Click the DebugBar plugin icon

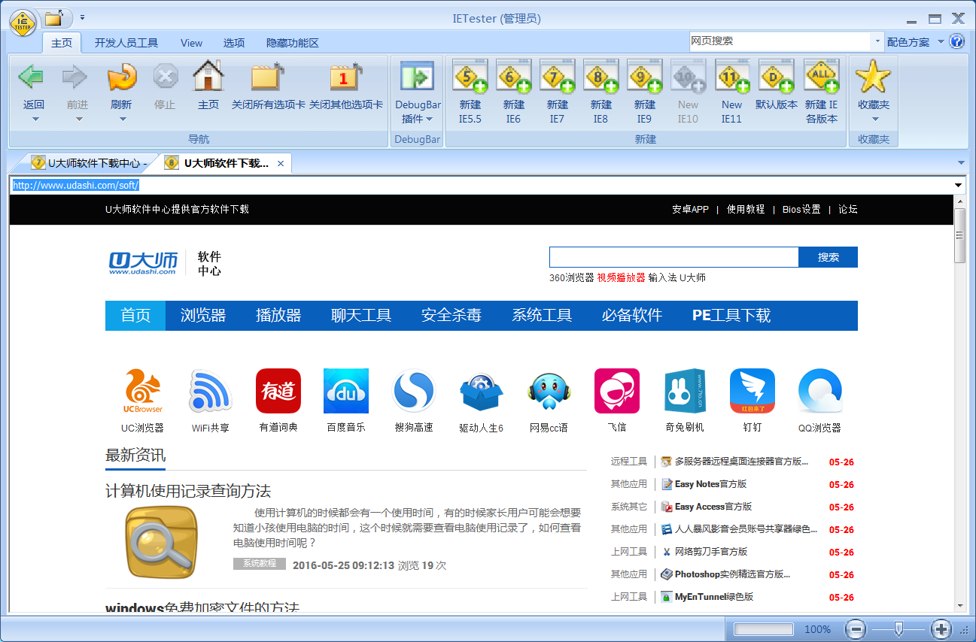pyautogui.click(x=418, y=77)
